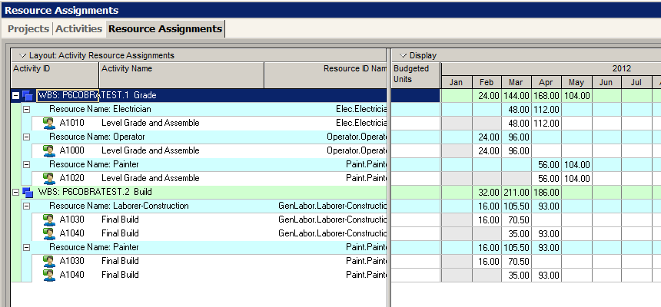Click the resource icon beside A1000
Image resolution: width=661 pixels, height=307 pixels.
[49, 150]
